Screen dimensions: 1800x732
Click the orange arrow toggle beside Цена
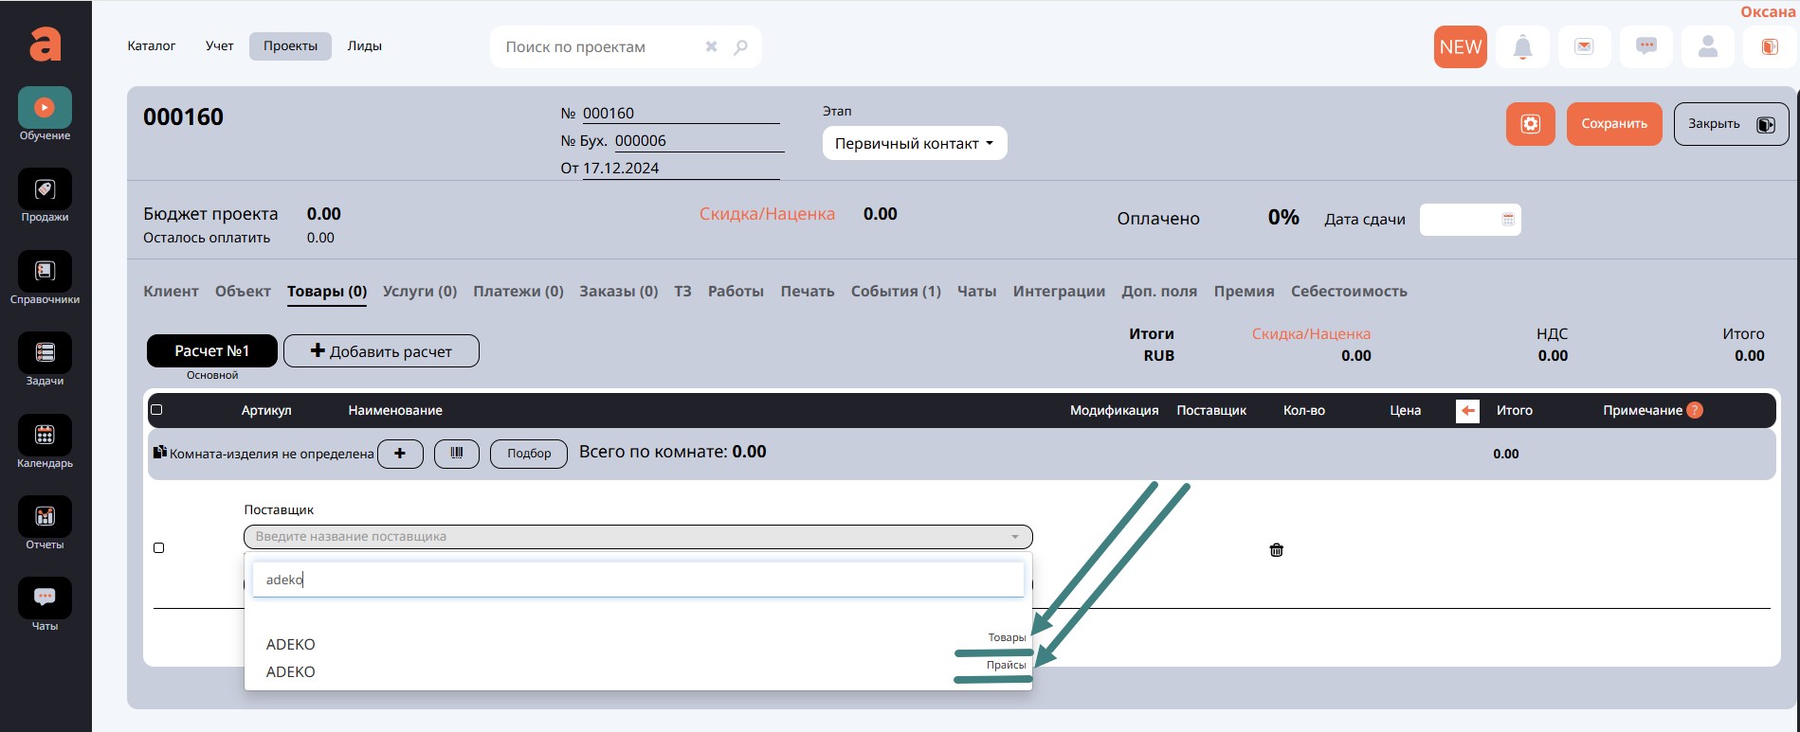(1466, 411)
